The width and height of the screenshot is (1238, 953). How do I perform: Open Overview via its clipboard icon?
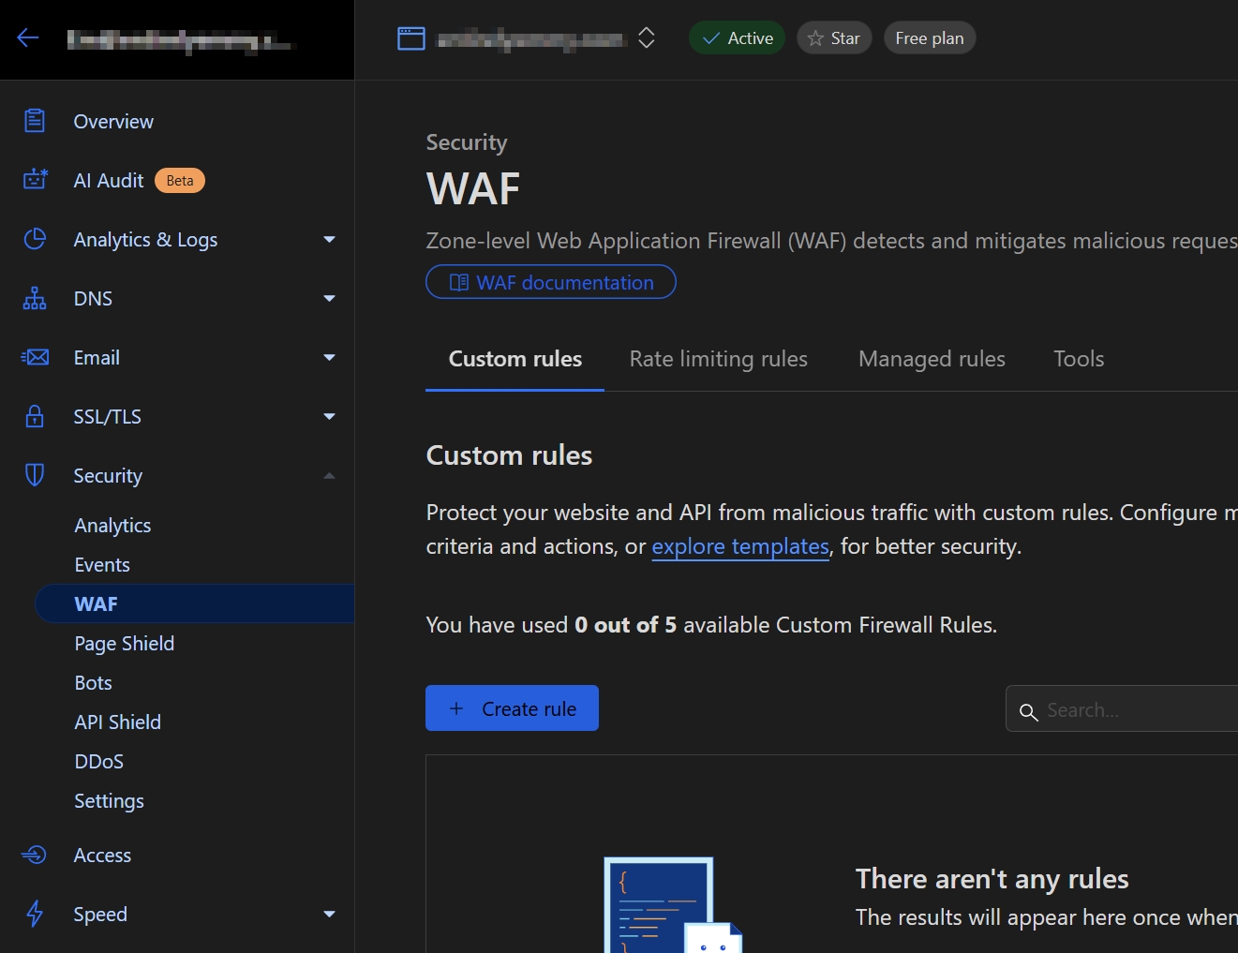pyautogui.click(x=35, y=121)
